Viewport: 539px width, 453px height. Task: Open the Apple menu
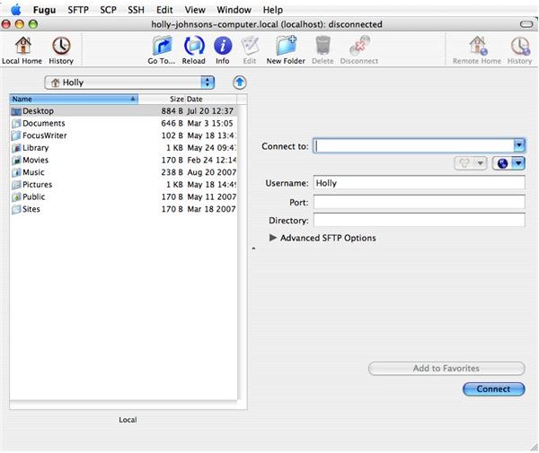15,10
